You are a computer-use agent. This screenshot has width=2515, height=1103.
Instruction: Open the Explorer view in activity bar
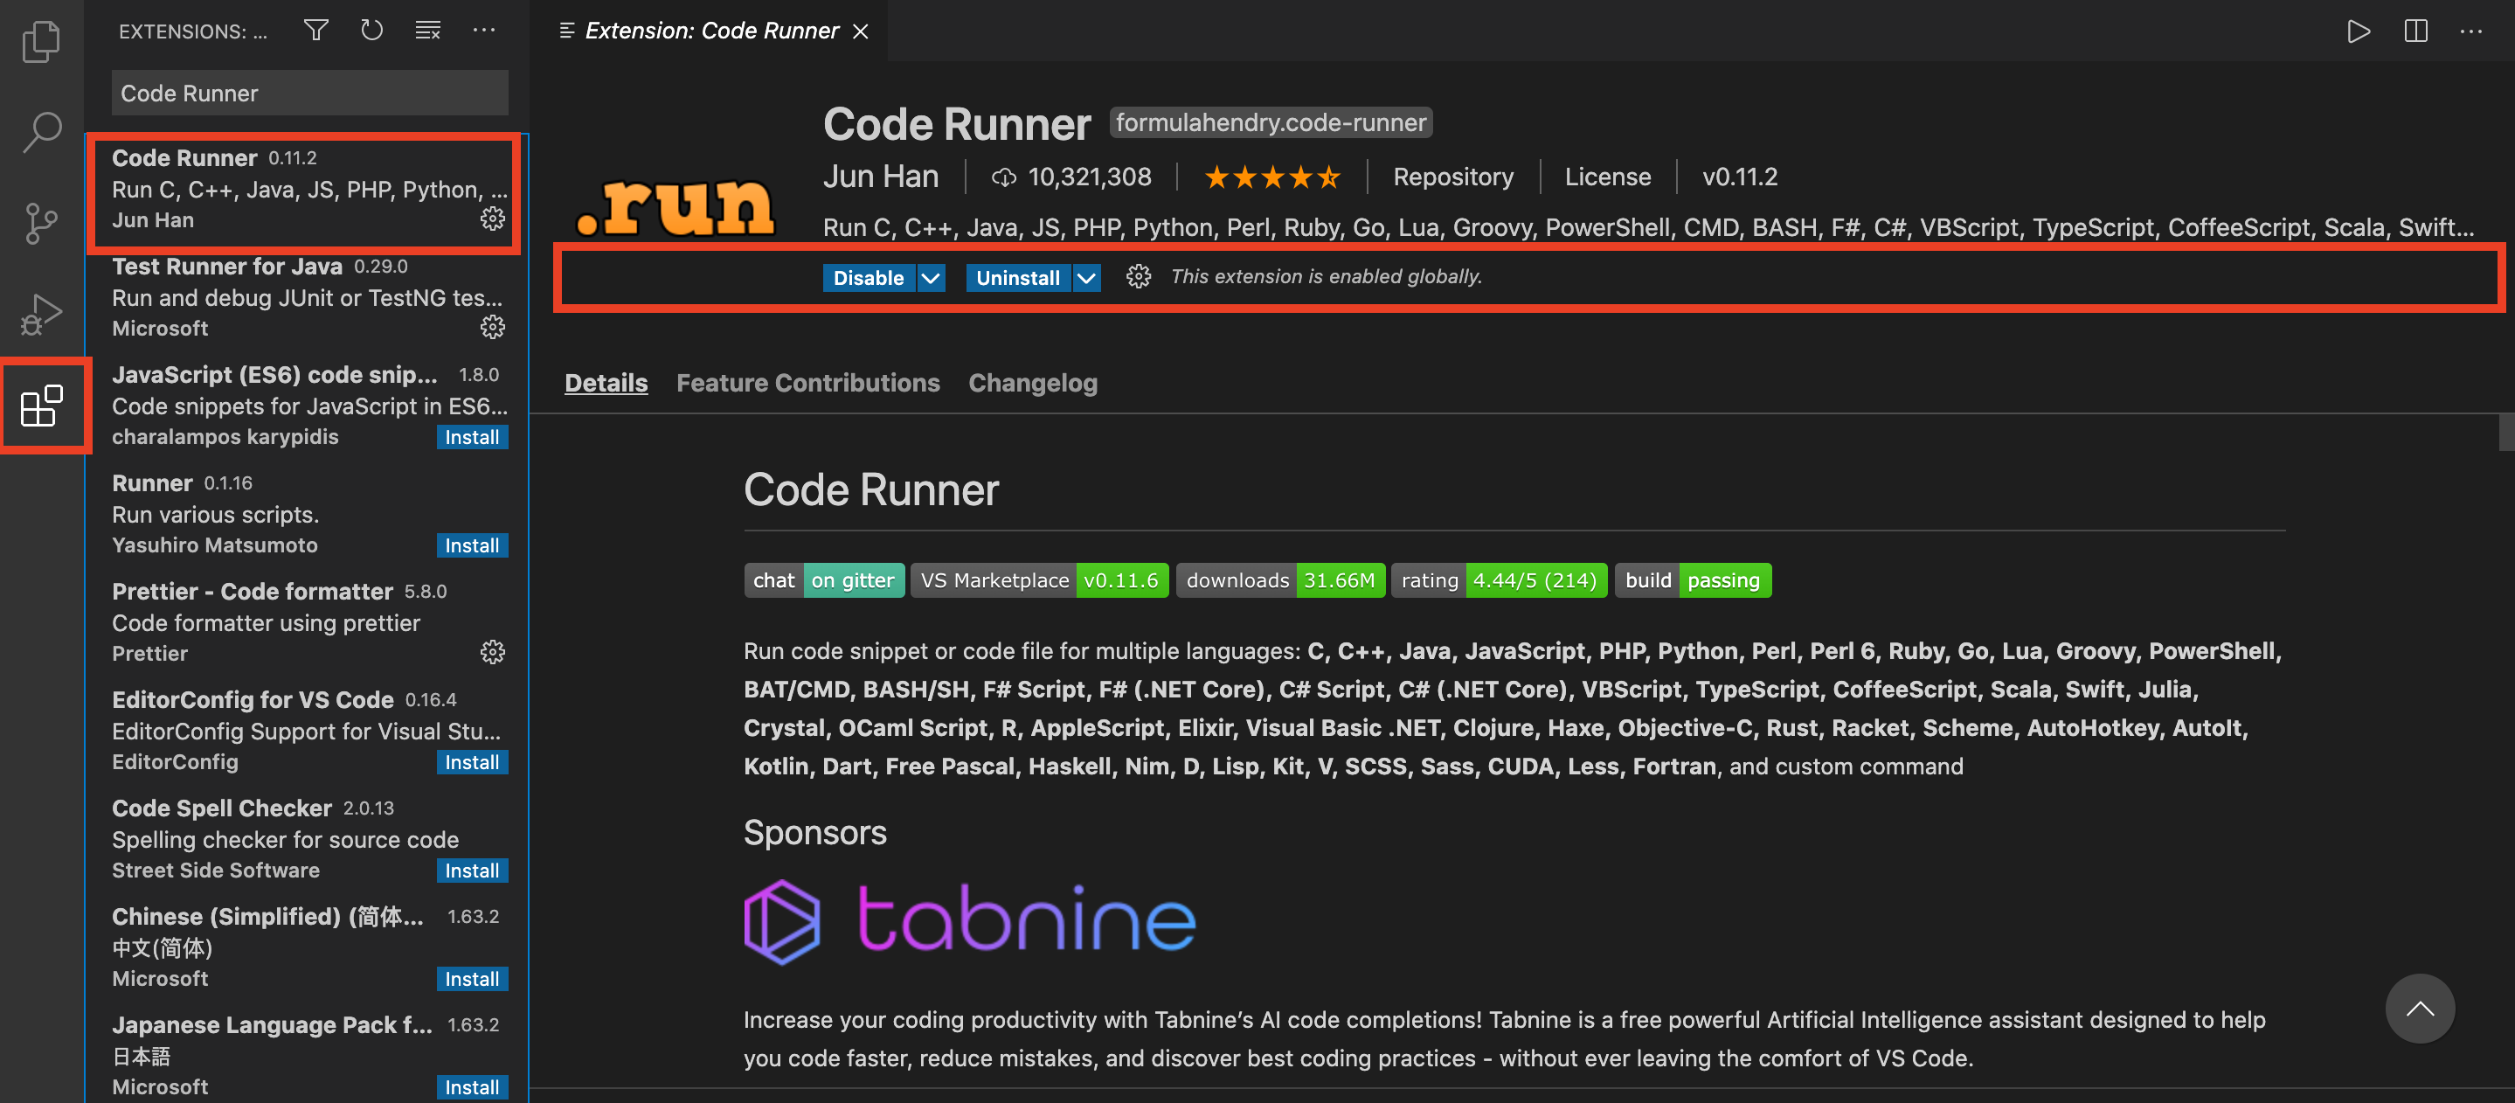[41, 41]
